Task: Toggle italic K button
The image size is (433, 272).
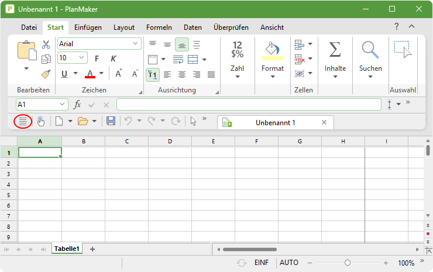Action: 113,58
